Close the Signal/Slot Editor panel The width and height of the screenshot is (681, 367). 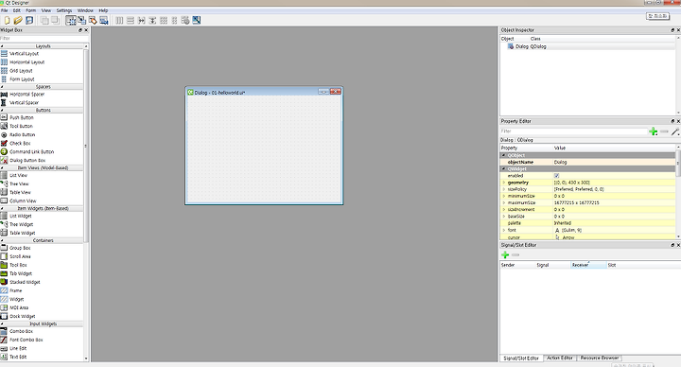tap(678, 245)
